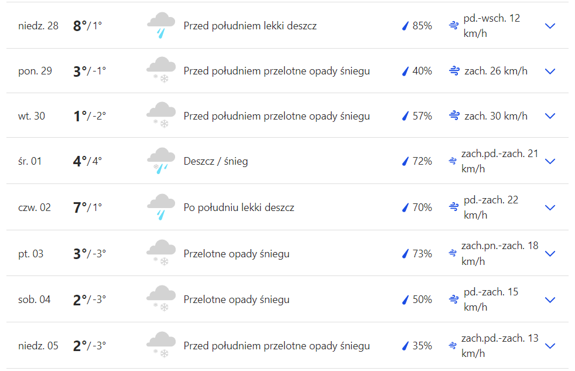
Task: Click the wind icon beside zach. 26 km/h
Action: tap(454, 71)
